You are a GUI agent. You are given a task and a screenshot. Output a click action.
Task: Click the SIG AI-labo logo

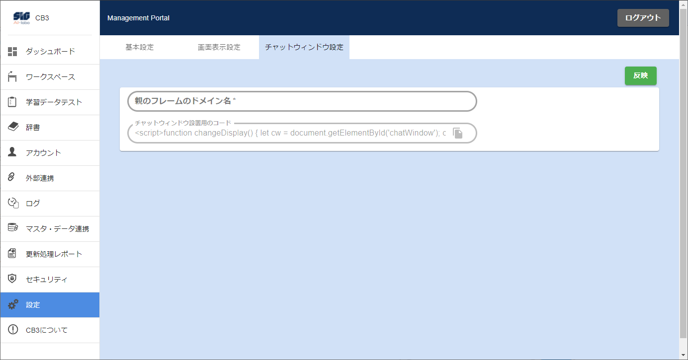[21, 18]
